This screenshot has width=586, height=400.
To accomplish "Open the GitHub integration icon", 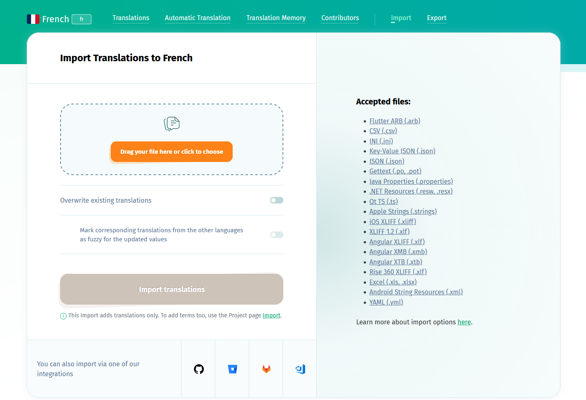I will 199,369.
